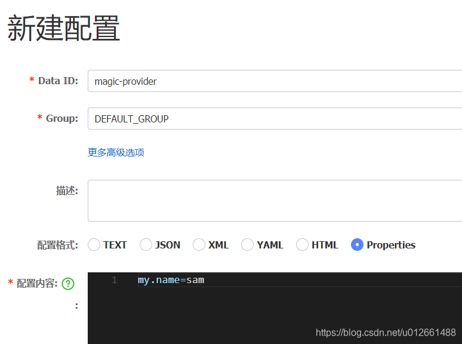Focus the Data ID input field
The image size is (462, 344).
275,81
